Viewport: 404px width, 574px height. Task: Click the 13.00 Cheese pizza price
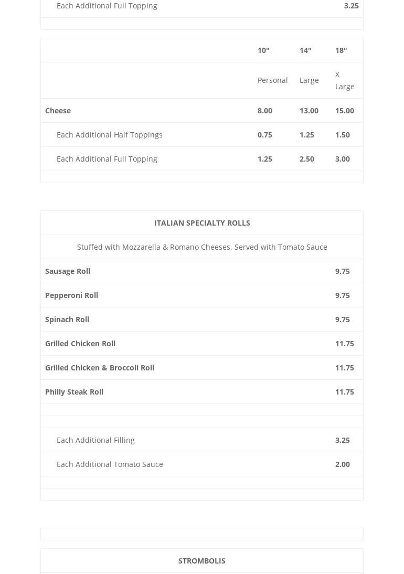point(309,110)
